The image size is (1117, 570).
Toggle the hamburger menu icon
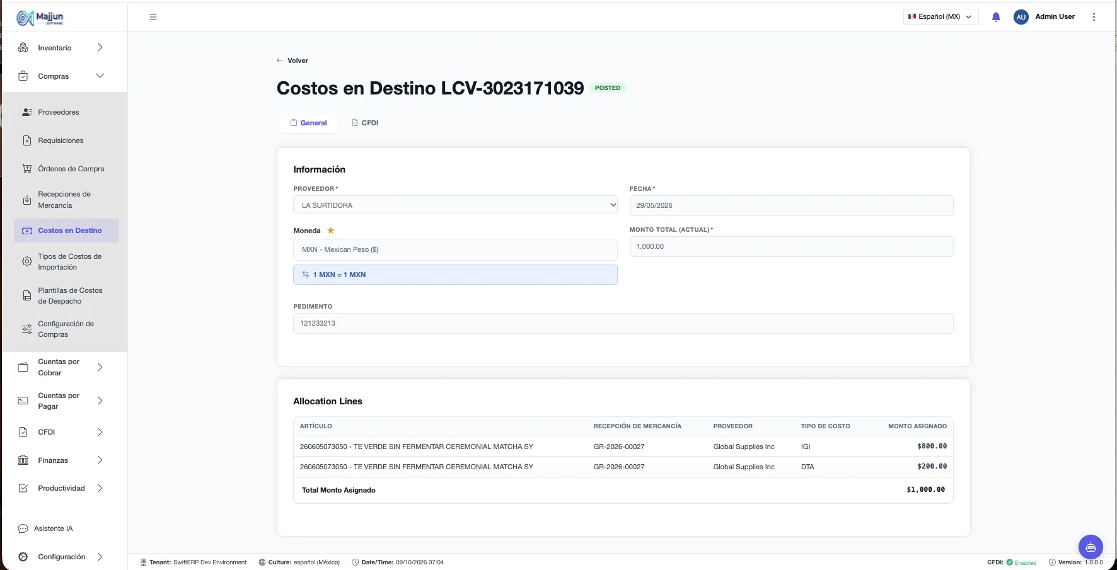[153, 17]
